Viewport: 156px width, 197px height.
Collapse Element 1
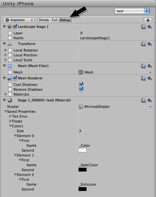[x=15, y=155]
